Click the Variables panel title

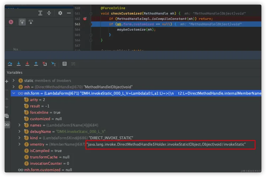point(15,73)
